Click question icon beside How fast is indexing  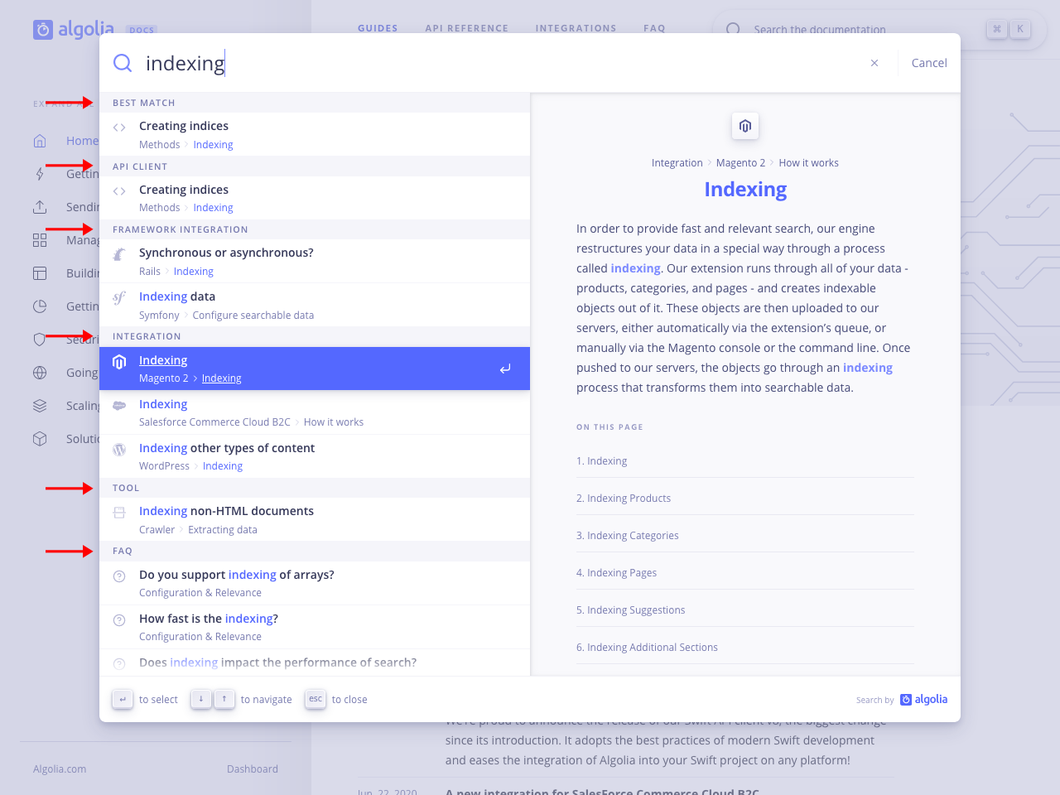tap(119, 620)
